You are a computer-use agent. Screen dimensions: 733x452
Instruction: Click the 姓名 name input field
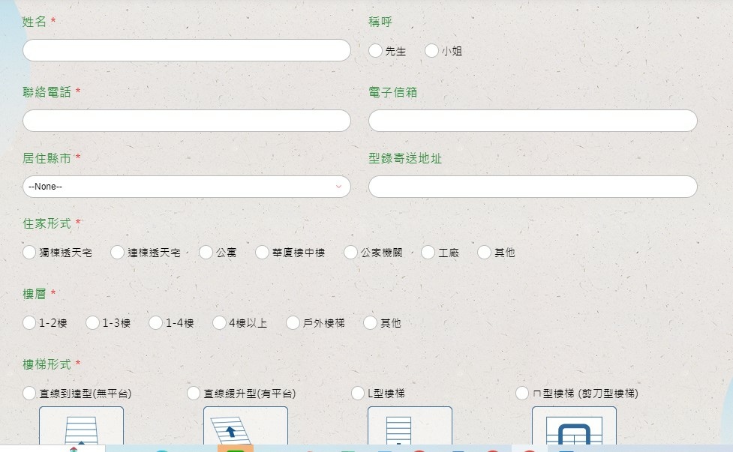pyautogui.click(x=187, y=50)
